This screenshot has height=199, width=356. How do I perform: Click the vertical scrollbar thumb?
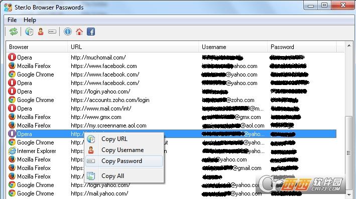[349, 153]
